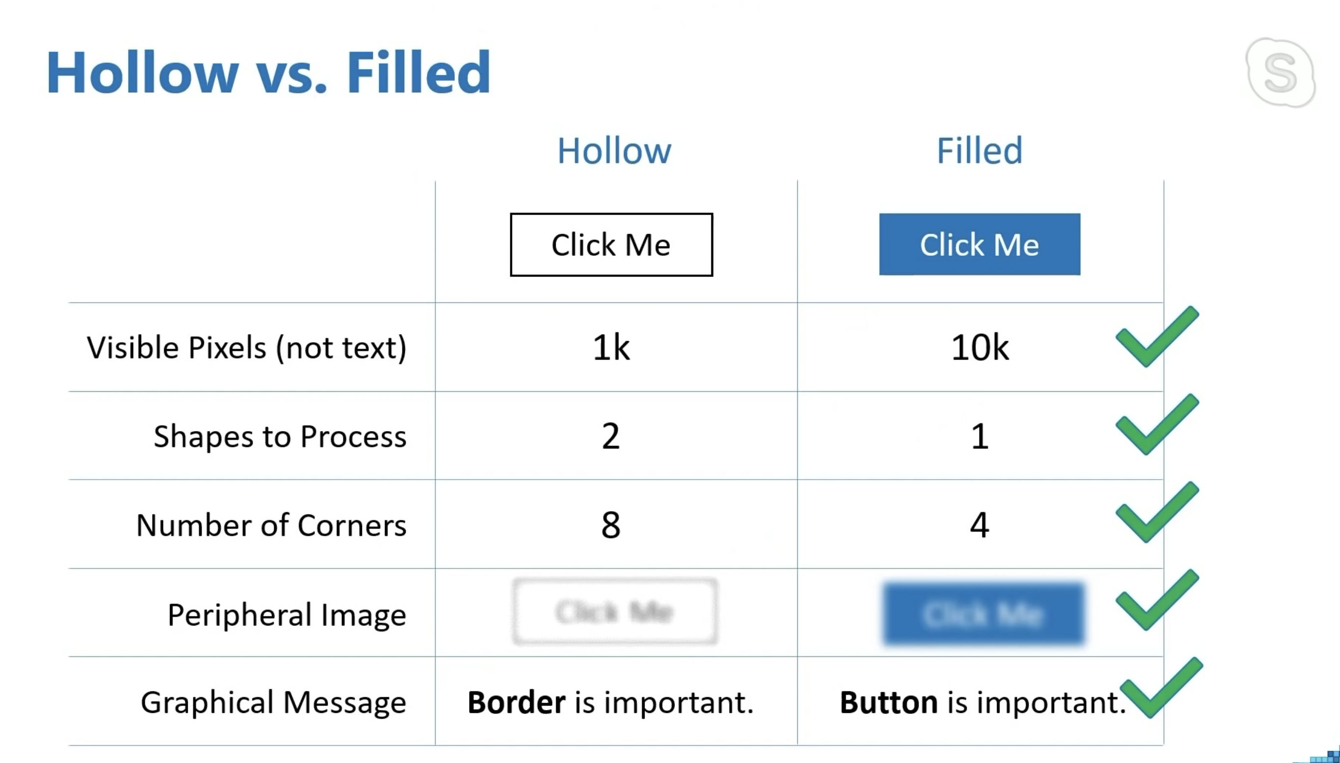Click the green checkmark beside 10k

tap(1155, 338)
